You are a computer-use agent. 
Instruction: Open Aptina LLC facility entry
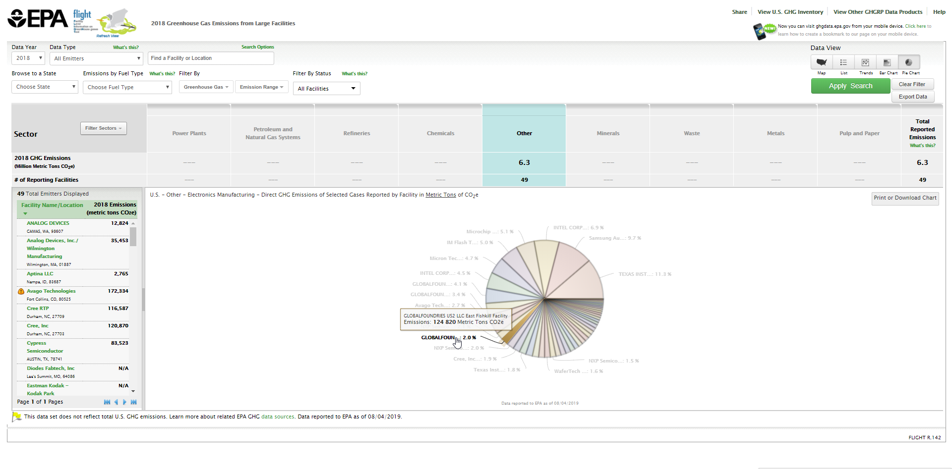[x=40, y=274]
